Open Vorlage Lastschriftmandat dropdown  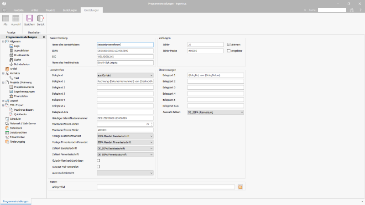(125, 136)
